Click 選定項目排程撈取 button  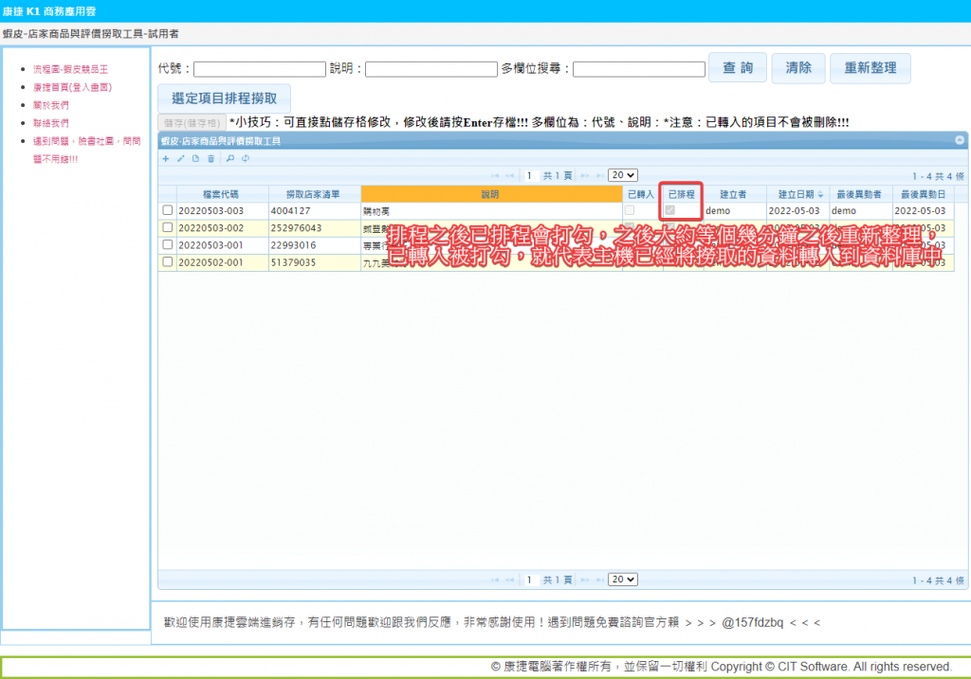pos(224,98)
